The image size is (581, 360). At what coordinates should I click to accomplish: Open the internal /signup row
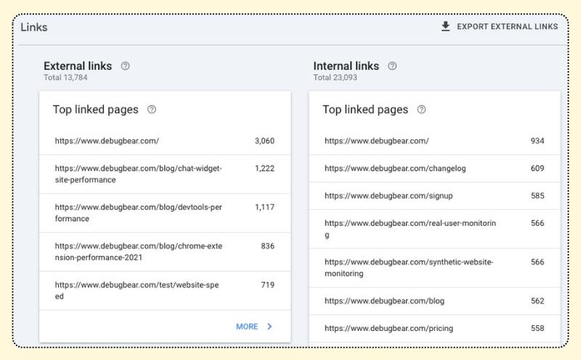point(434,196)
